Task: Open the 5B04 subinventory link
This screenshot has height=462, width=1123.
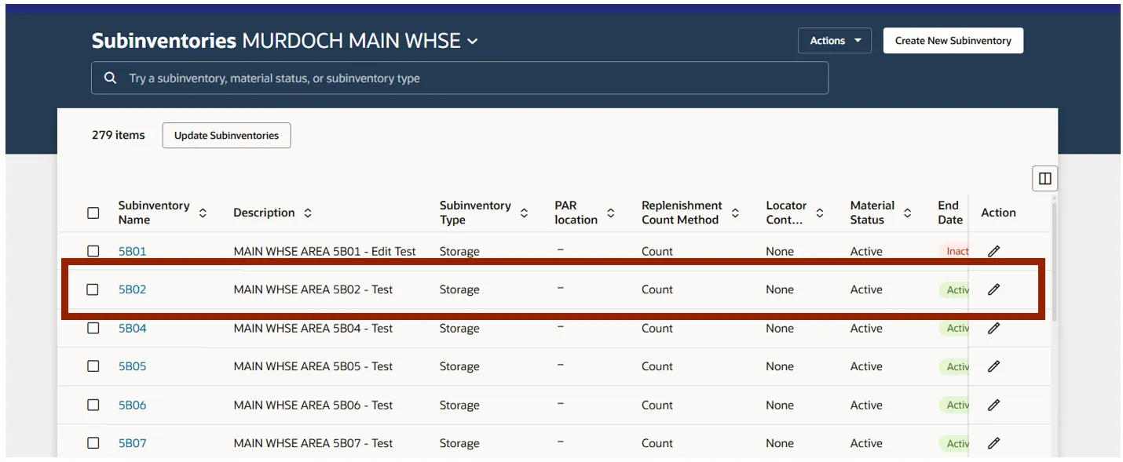Action: (132, 328)
